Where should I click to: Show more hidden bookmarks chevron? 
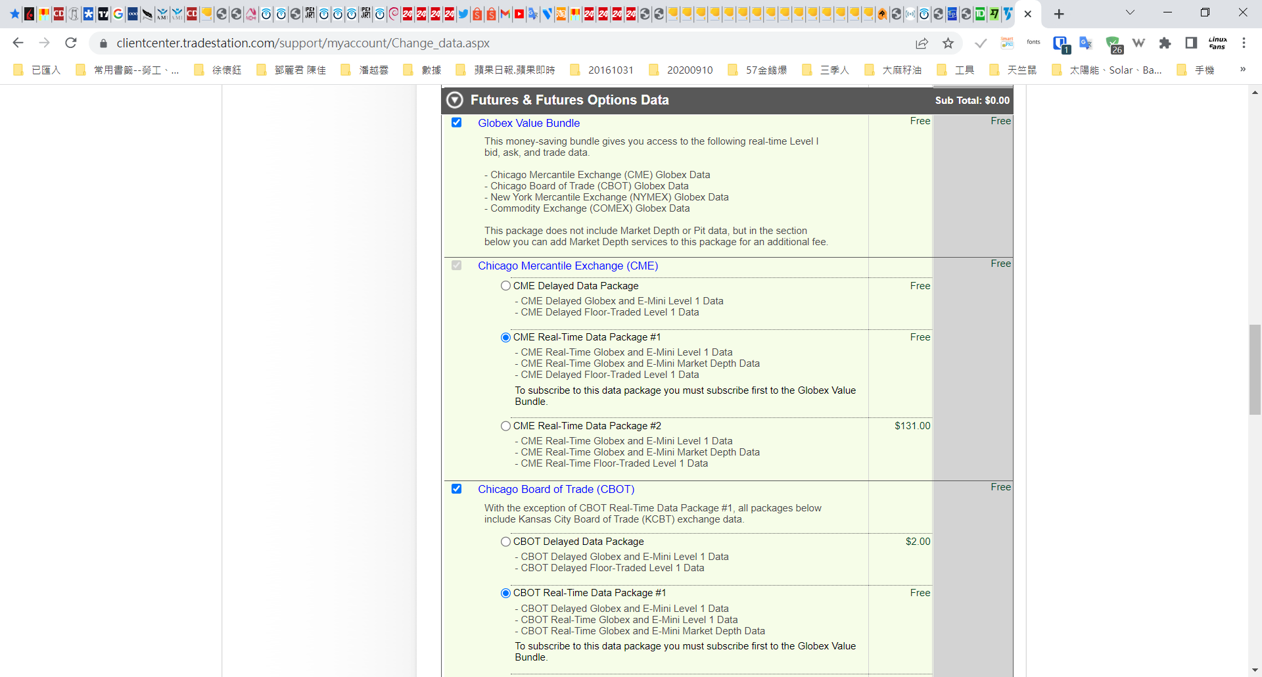pos(1243,70)
